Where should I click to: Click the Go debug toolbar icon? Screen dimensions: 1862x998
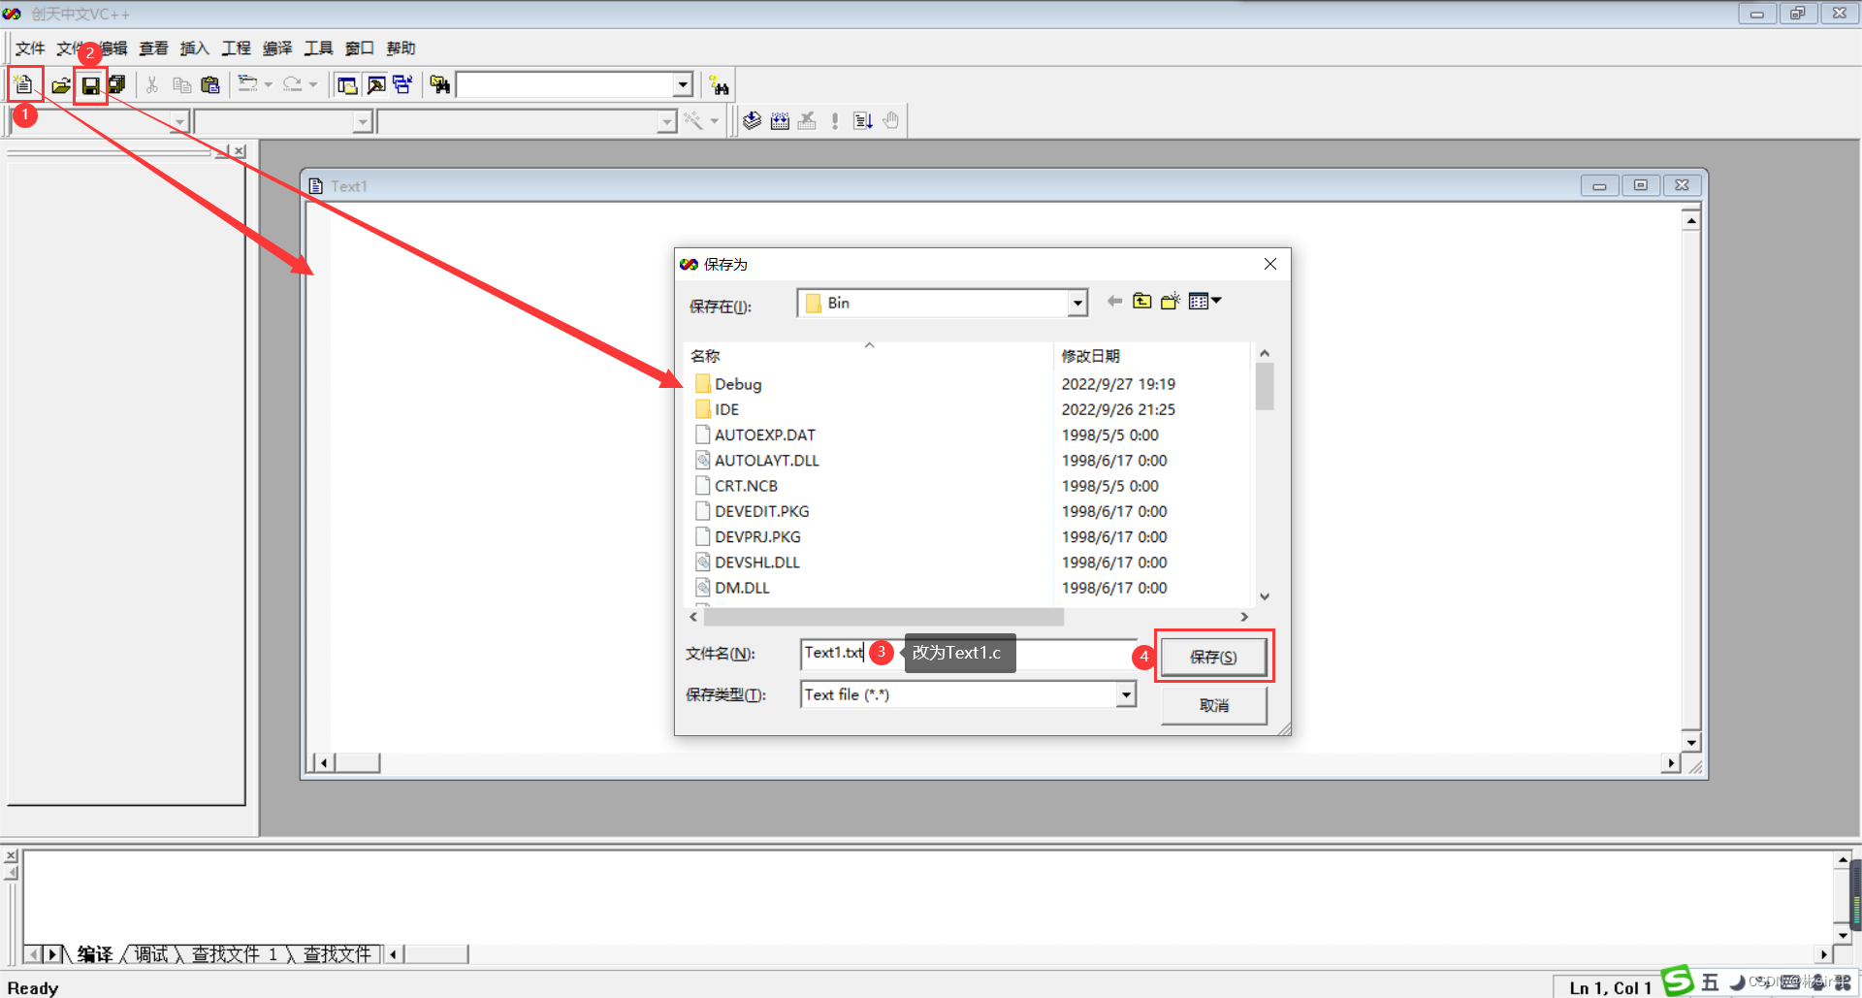click(x=863, y=120)
